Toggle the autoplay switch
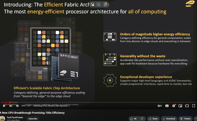Screen dimensions: 197x121 [x=160, y=106]
